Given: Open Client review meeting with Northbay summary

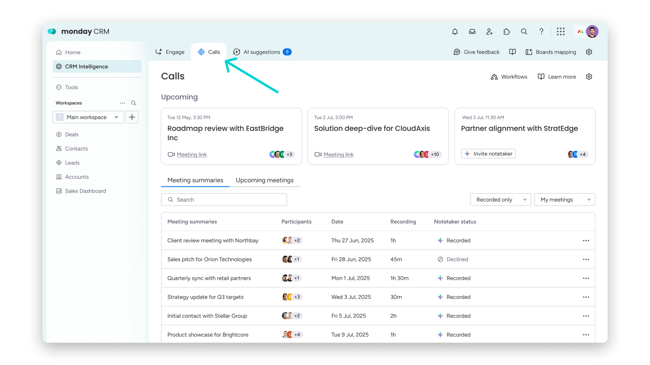Looking at the screenshot, I should 213,240.
